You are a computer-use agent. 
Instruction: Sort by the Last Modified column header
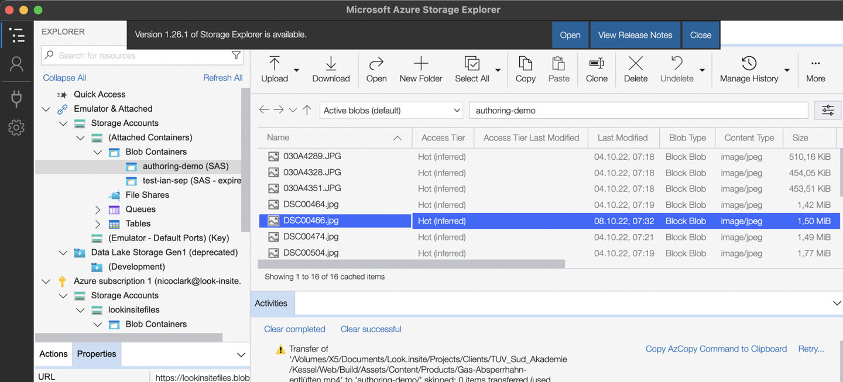pos(623,137)
